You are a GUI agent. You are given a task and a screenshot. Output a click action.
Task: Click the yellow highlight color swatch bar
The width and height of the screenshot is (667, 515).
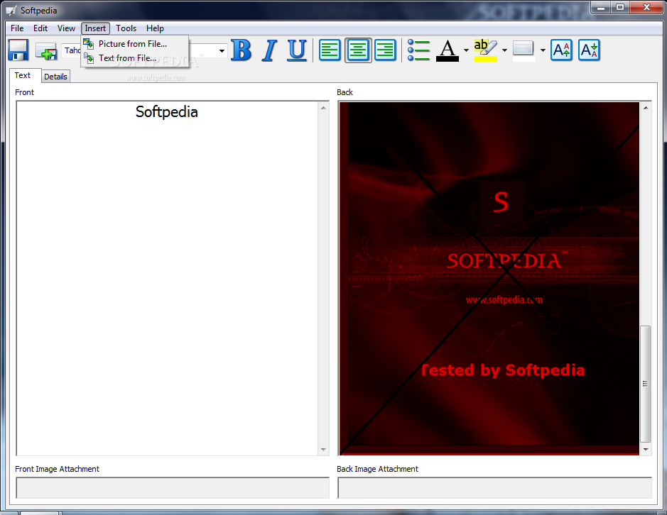point(486,59)
